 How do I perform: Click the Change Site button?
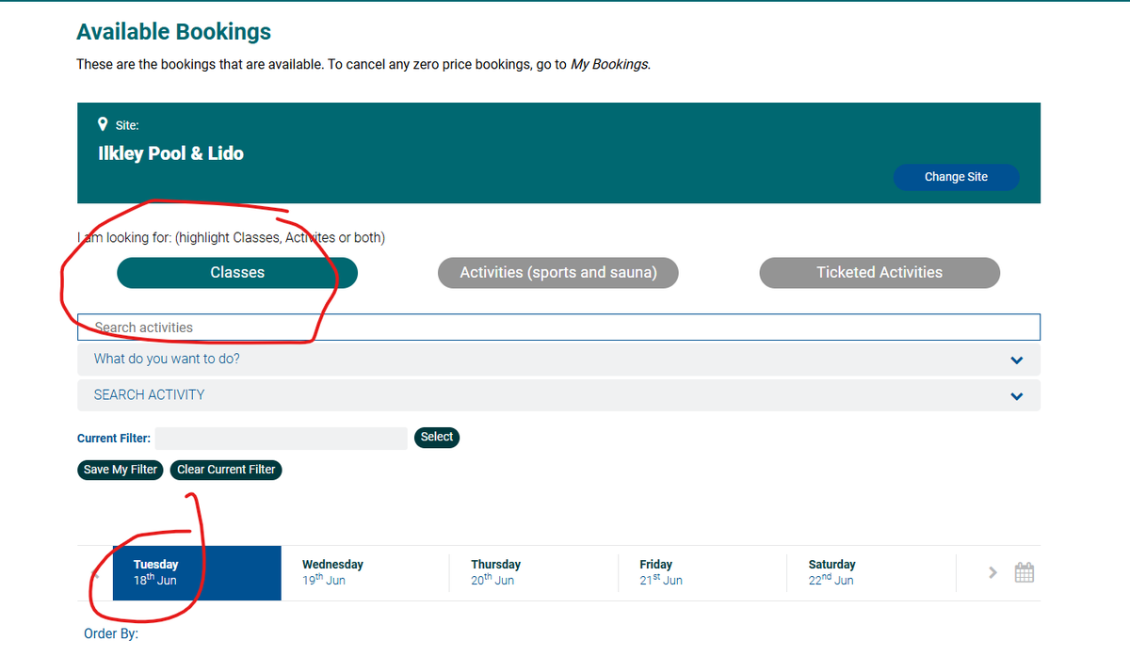point(956,177)
